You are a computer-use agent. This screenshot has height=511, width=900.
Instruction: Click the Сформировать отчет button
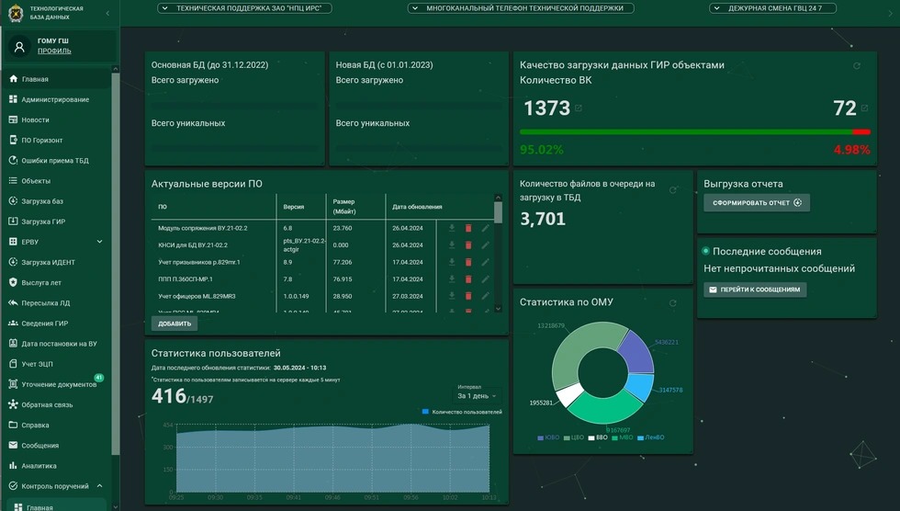click(757, 203)
